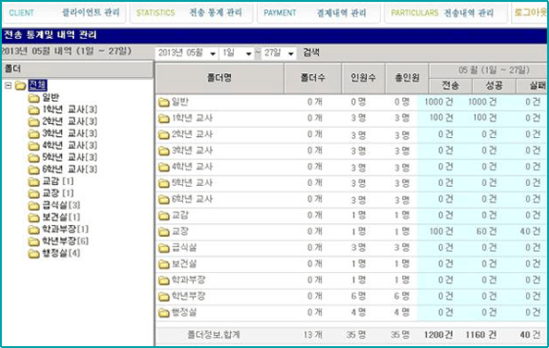This screenshot has width=549, height=348.
Task: Click the 13 개 folder total value
Action: (x=312, y=335)
